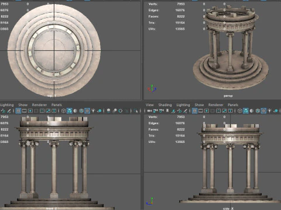281x210 pixels.
Task: Click image plane icon in side view toolbar
Action: click(173, 111)
